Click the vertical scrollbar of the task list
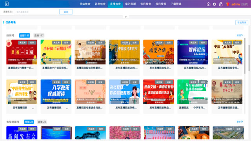This screenshot has height=141, width=251. click(245, 56)
